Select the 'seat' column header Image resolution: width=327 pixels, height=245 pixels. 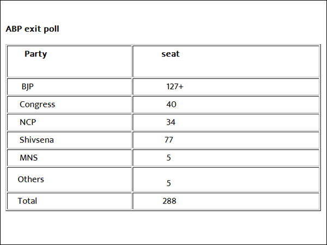[x=171, y=54]
